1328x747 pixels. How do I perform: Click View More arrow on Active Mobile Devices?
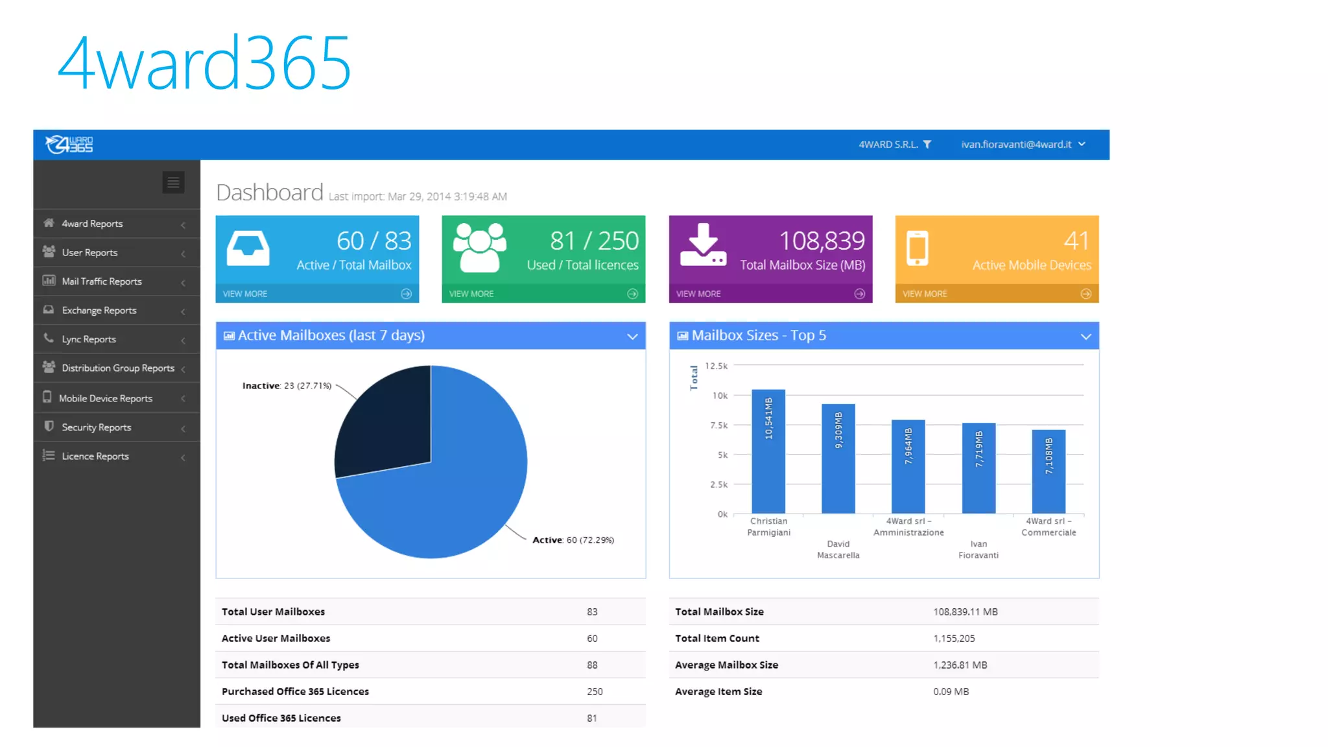point(1085,294)
